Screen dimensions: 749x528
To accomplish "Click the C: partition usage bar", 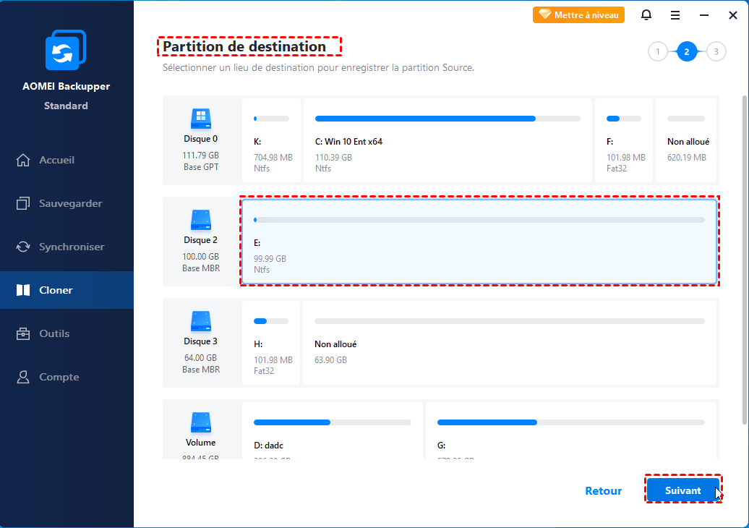I will (x=448, y=119).
